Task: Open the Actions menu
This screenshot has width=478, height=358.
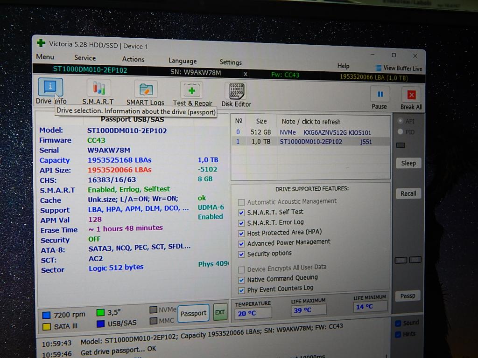Action: tap(133, 59)
